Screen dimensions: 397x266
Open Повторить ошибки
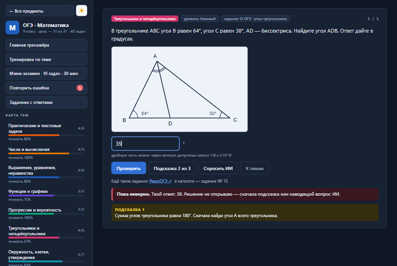coord(46,88)
